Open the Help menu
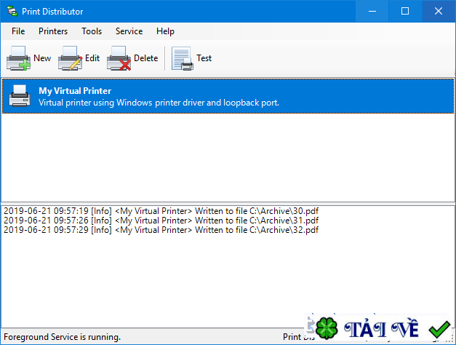The image size is (456, 345). pyautogui.click(x=165, y=31)
